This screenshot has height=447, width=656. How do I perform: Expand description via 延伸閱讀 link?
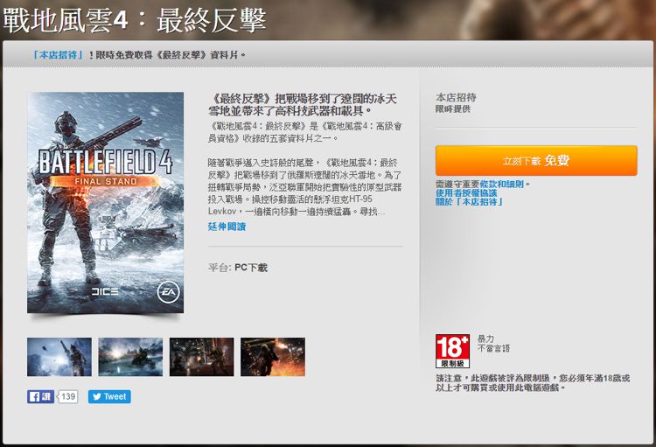tap(227, 227)
